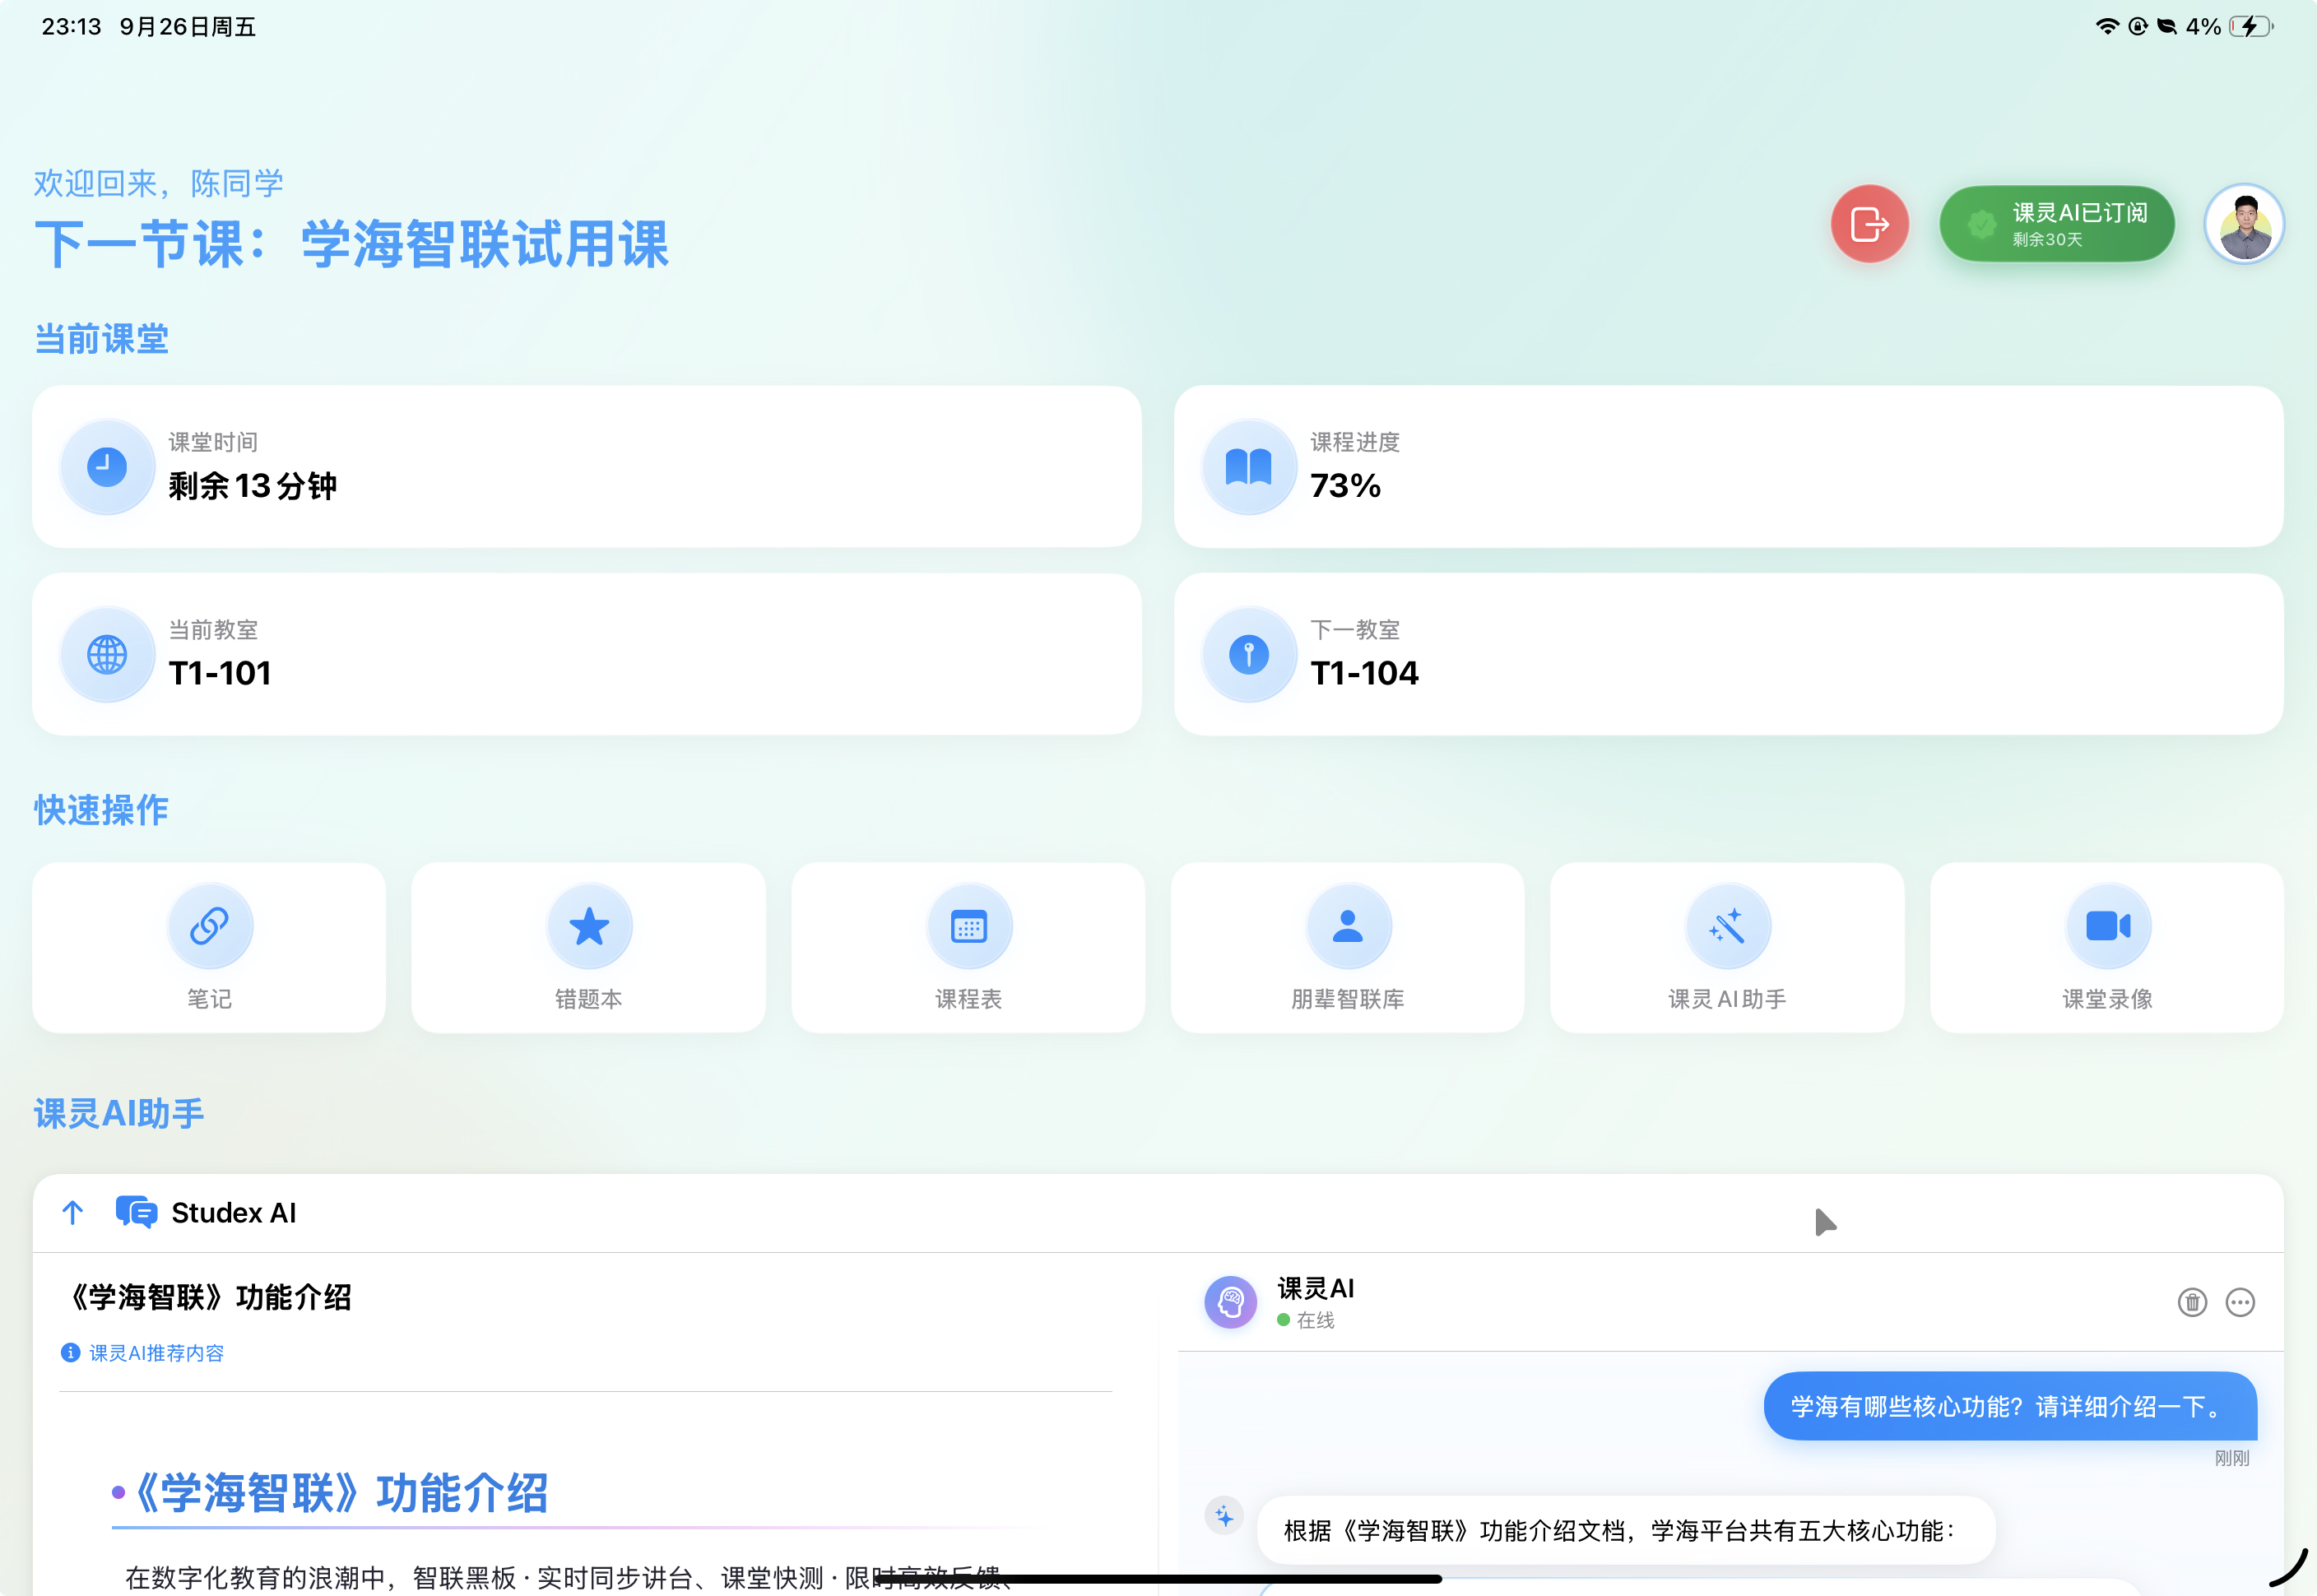Clear the chat using the trash icon
2317x1596 pixels.
point(2192,1302)
